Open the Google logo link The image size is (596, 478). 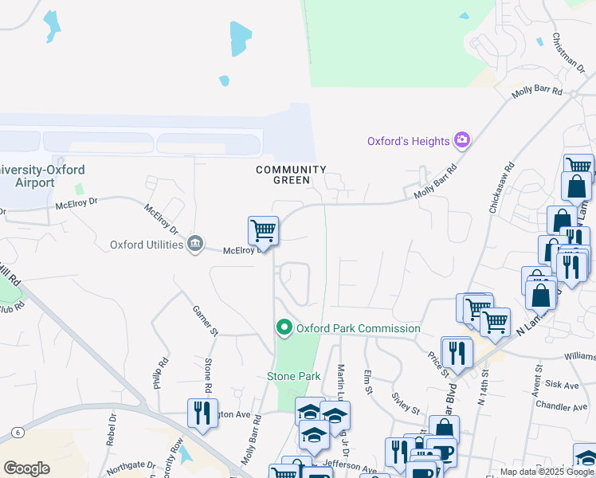click(26, 468)
